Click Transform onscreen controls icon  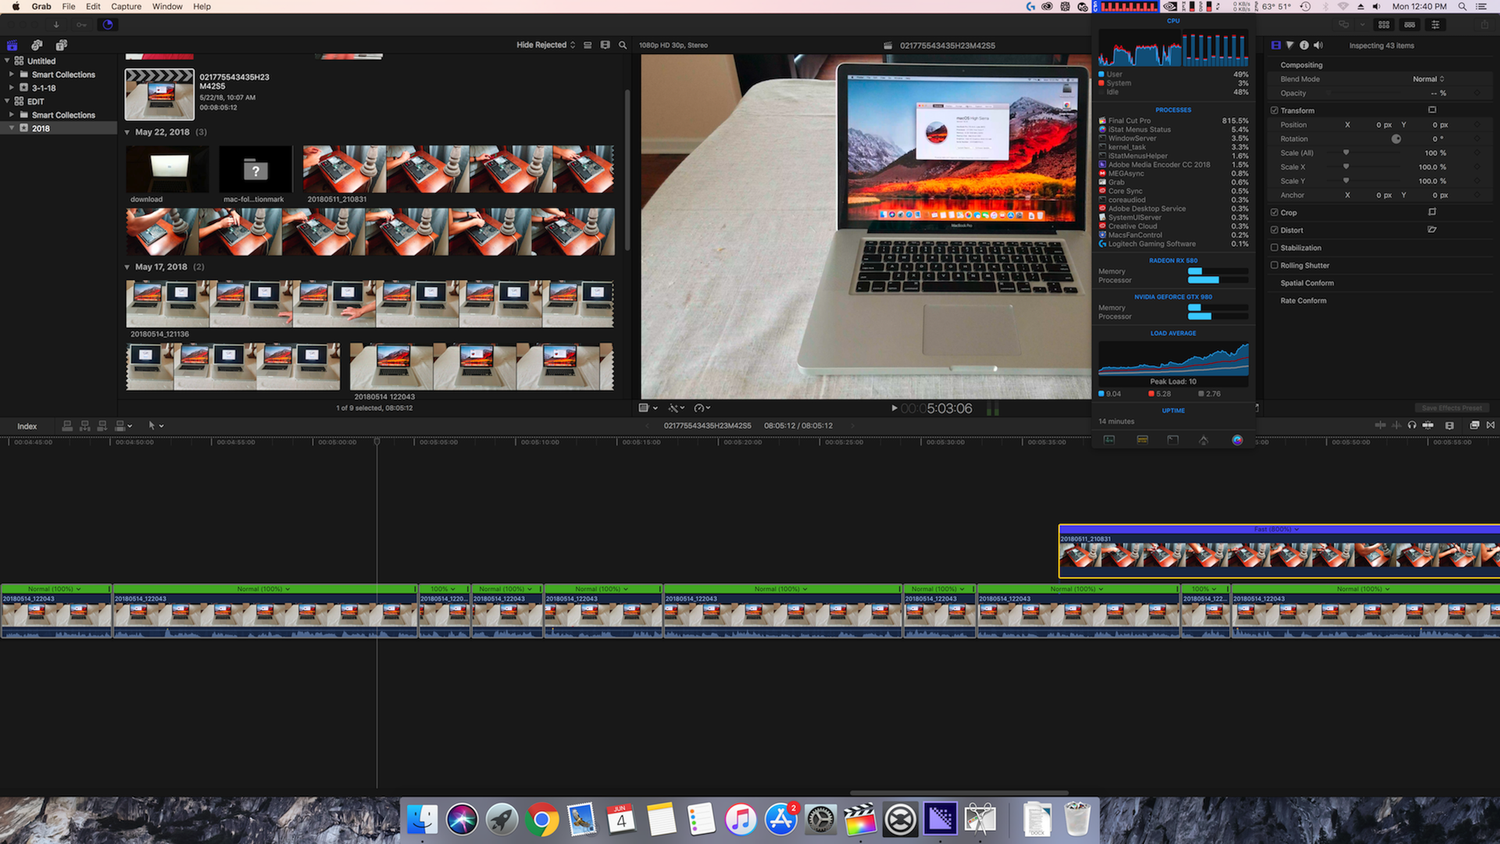[x=1432, y=110]
